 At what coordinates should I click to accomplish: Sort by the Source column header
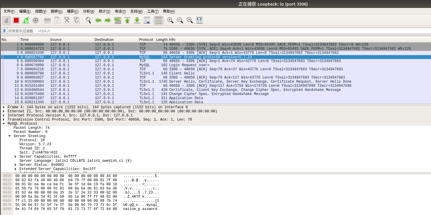71,39
